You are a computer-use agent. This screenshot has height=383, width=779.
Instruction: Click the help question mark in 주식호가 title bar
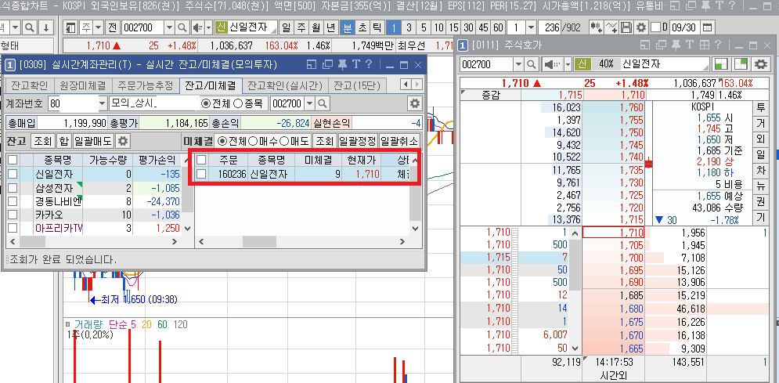click(x=719, y=45)
